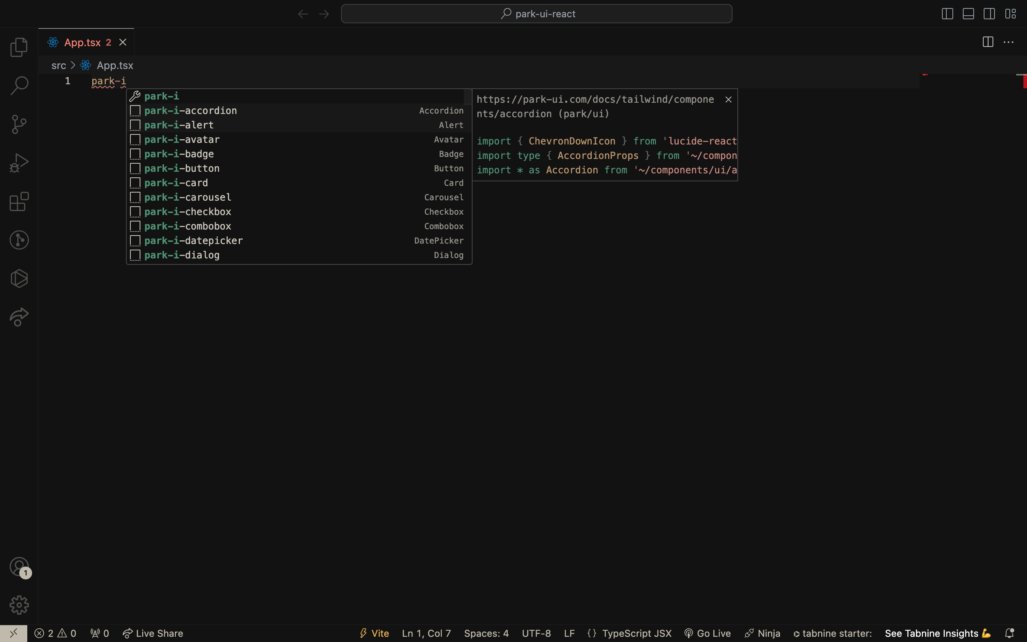
Task: Toggle secondary side bar layout button
Action: pyautogui.click(x=989, y=14)
